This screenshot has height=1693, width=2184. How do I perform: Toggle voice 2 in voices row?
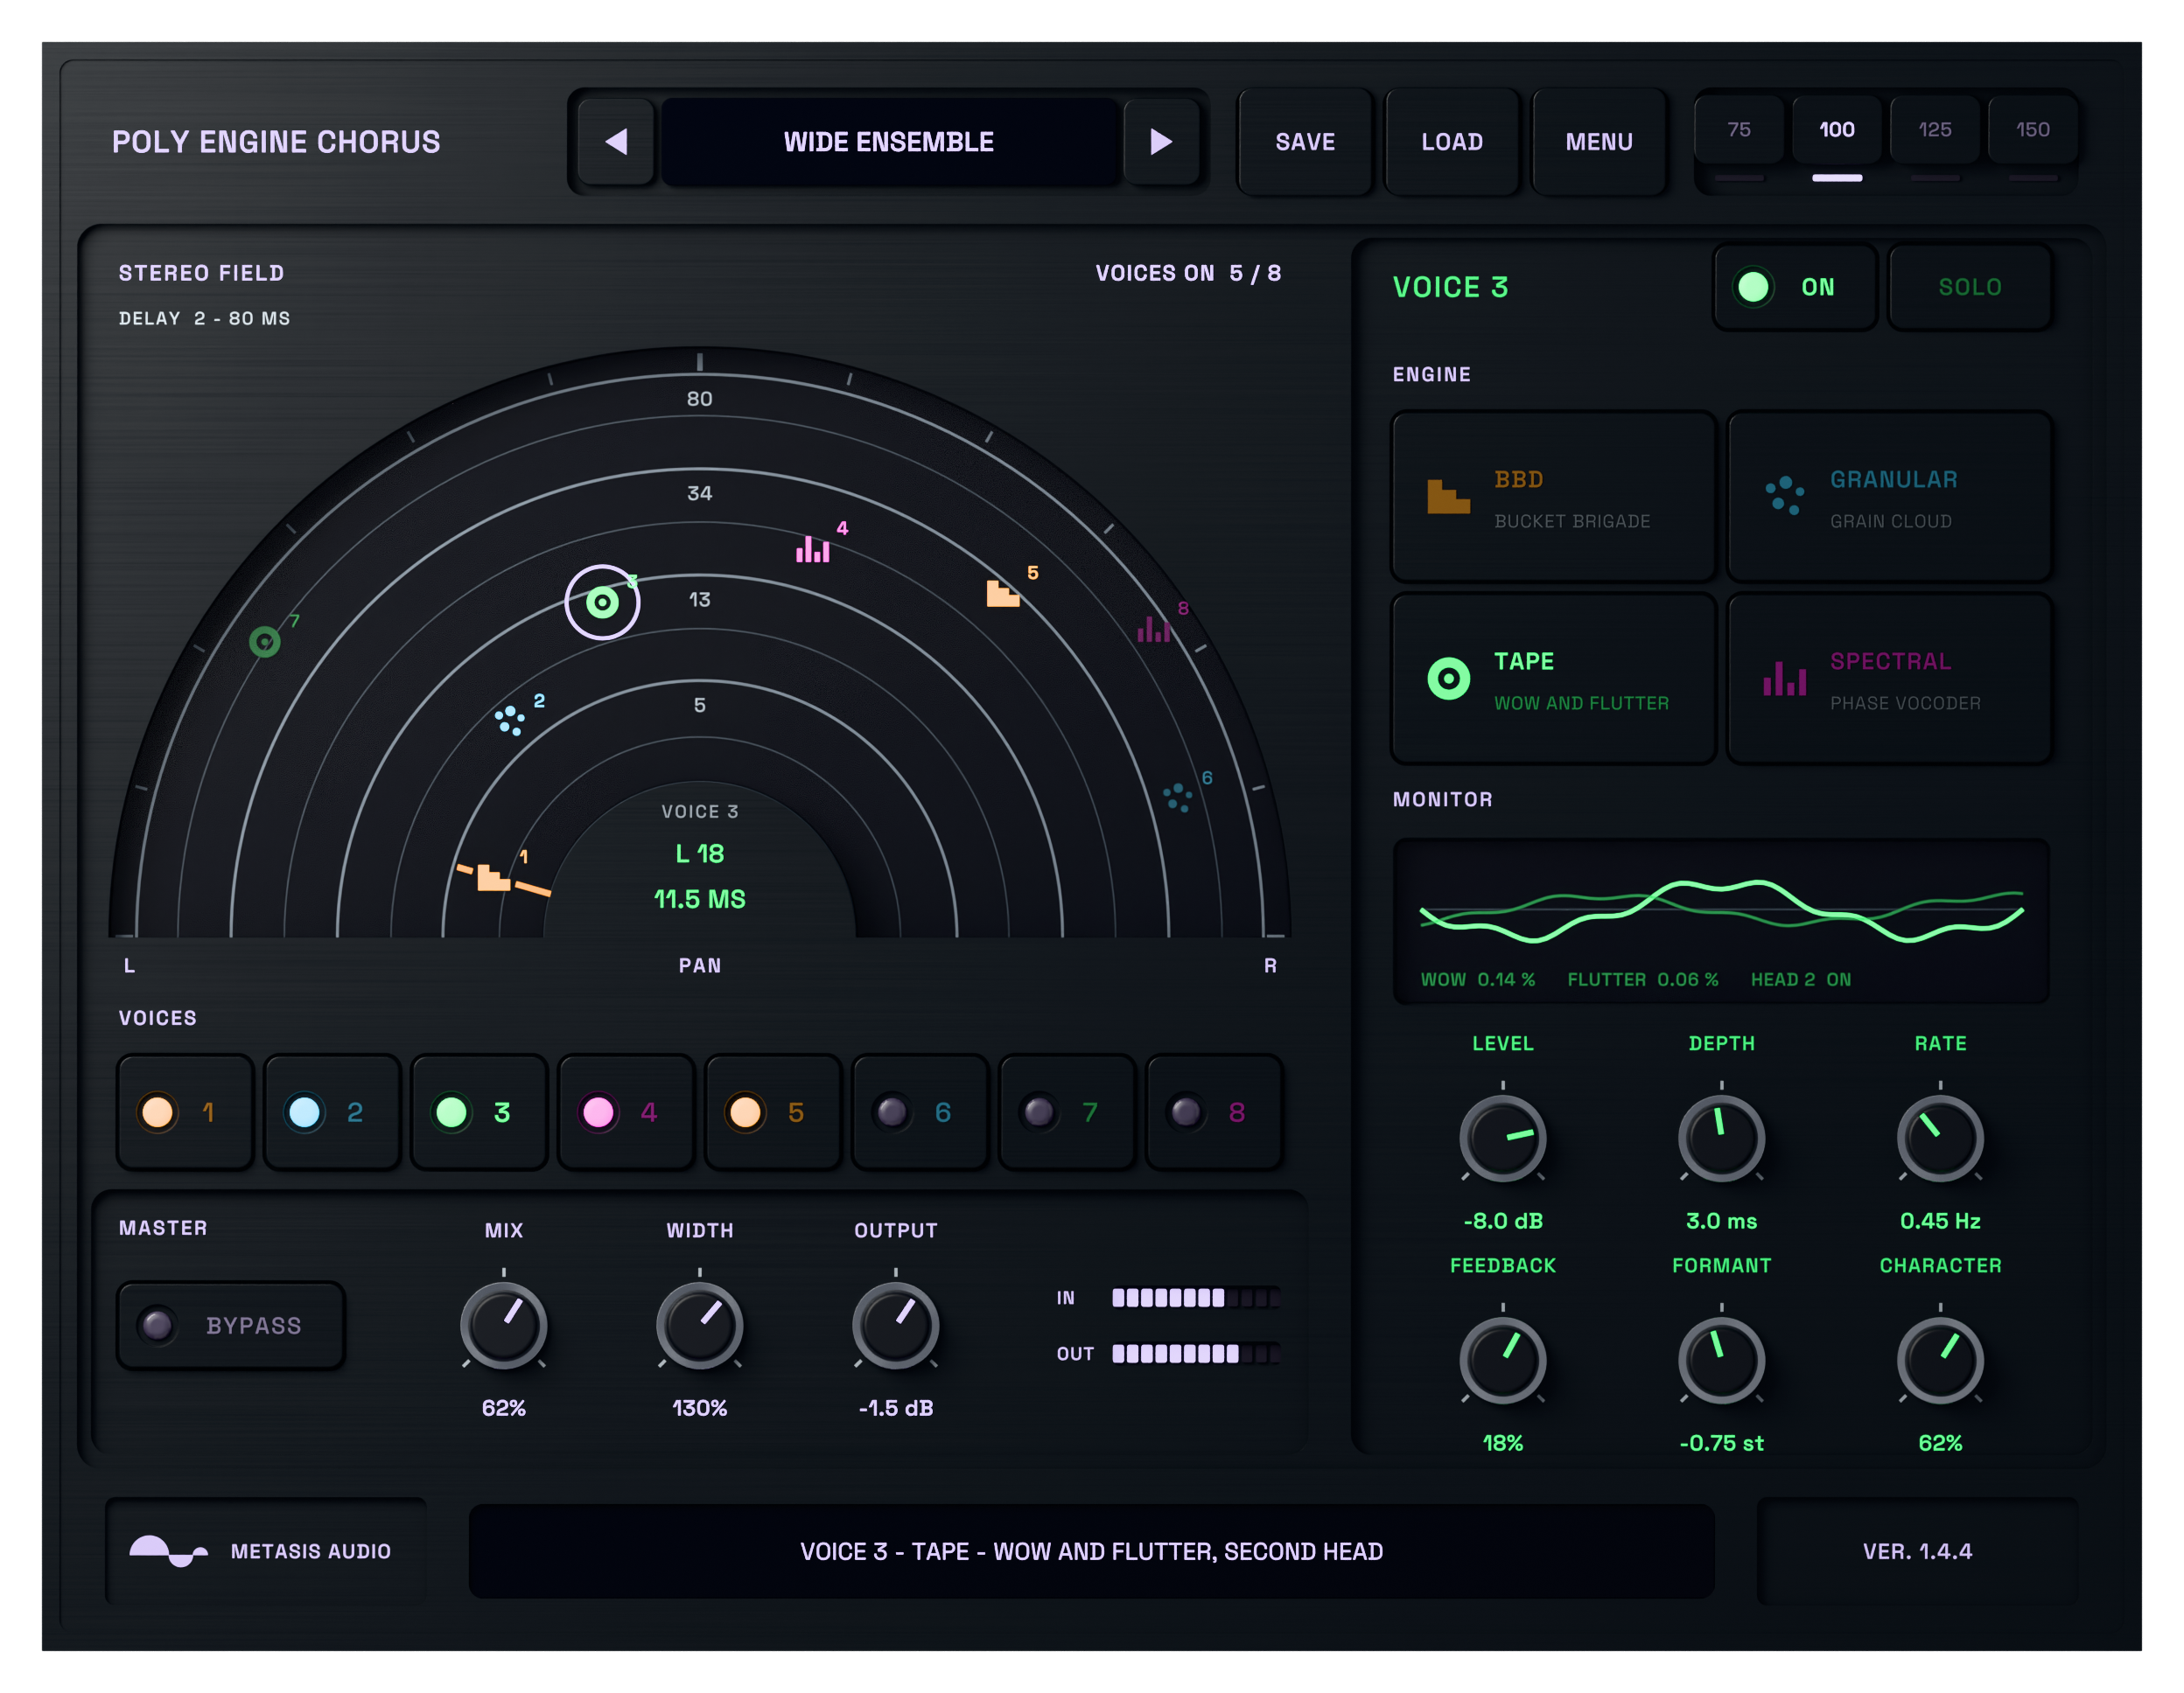pyautogui.click(x=332, y=1111)
